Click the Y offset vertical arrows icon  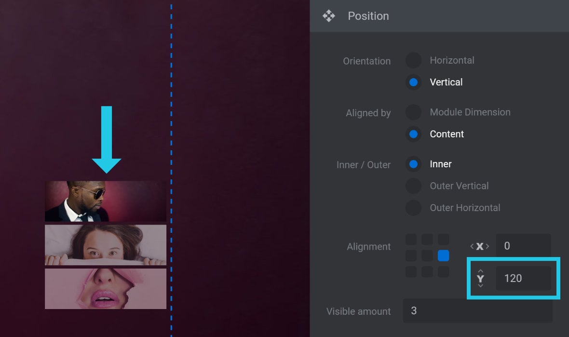click(x=480, y=278)
